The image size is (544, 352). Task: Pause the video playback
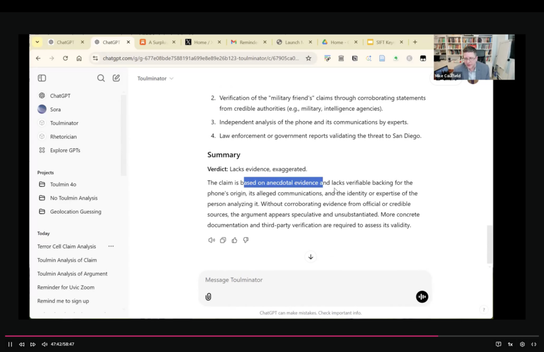[10, 344]
